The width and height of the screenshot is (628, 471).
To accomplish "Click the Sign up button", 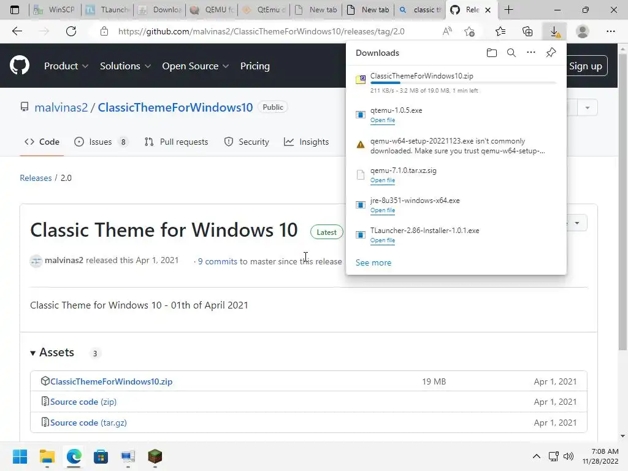I will pyautogui.click(x=585, y=66).
